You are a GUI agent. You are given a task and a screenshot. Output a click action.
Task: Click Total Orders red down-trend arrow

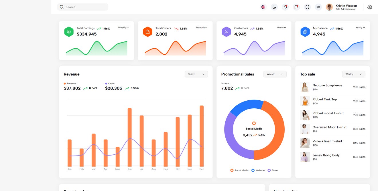pos(176,29)
